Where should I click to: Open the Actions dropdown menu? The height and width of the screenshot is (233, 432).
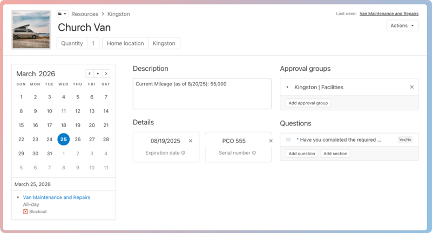[402, 25]
